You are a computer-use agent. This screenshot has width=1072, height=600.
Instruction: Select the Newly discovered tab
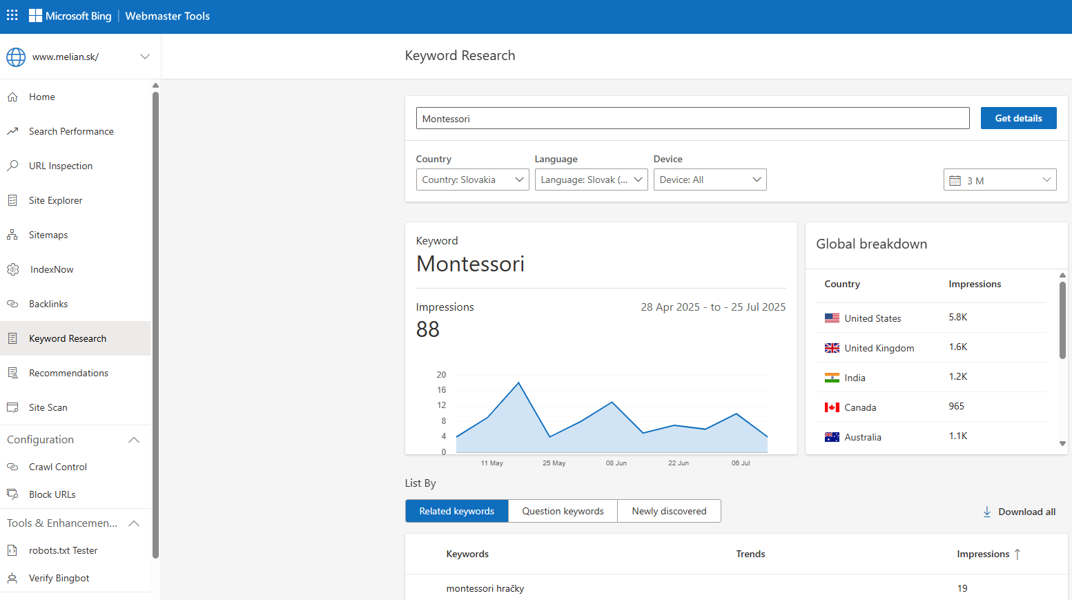tap(669, 511)
